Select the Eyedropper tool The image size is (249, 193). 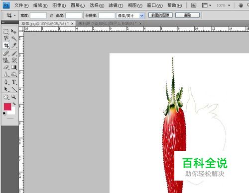pyautogui.click(x=14, y=45)
